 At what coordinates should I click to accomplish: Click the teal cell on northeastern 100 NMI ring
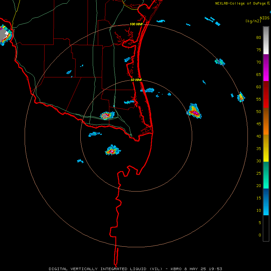(x=220, y=62)
